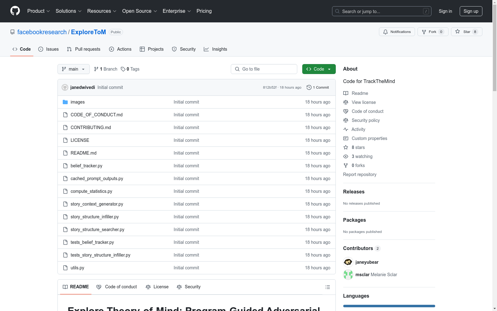Expand the Enterprise menu
Image resolution: width=497 pixels, height=311 pixels.
[x=177, y=11]
